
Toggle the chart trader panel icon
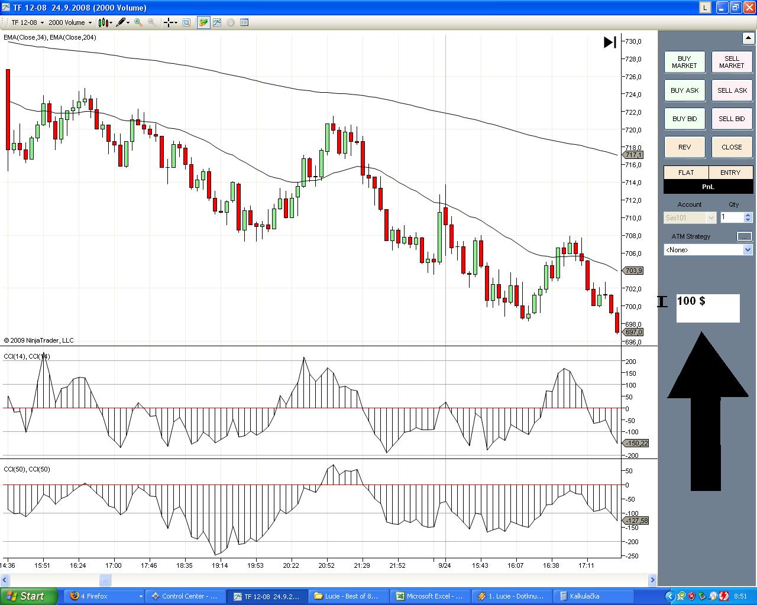pos(203,22)
